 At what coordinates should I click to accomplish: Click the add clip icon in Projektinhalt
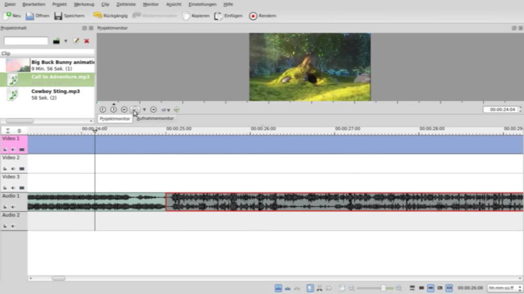(56, 41)
